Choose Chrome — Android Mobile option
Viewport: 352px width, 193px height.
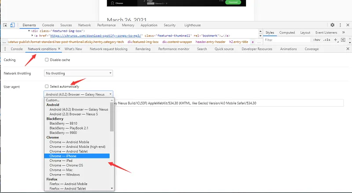point(77,142)
